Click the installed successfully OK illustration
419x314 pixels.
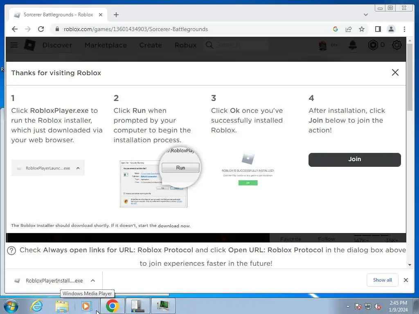tap(248, 183)
